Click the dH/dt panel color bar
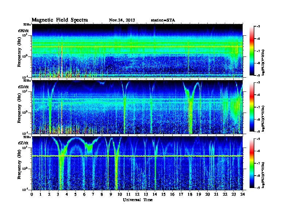The image size is (289, 223). pos(252,51)
